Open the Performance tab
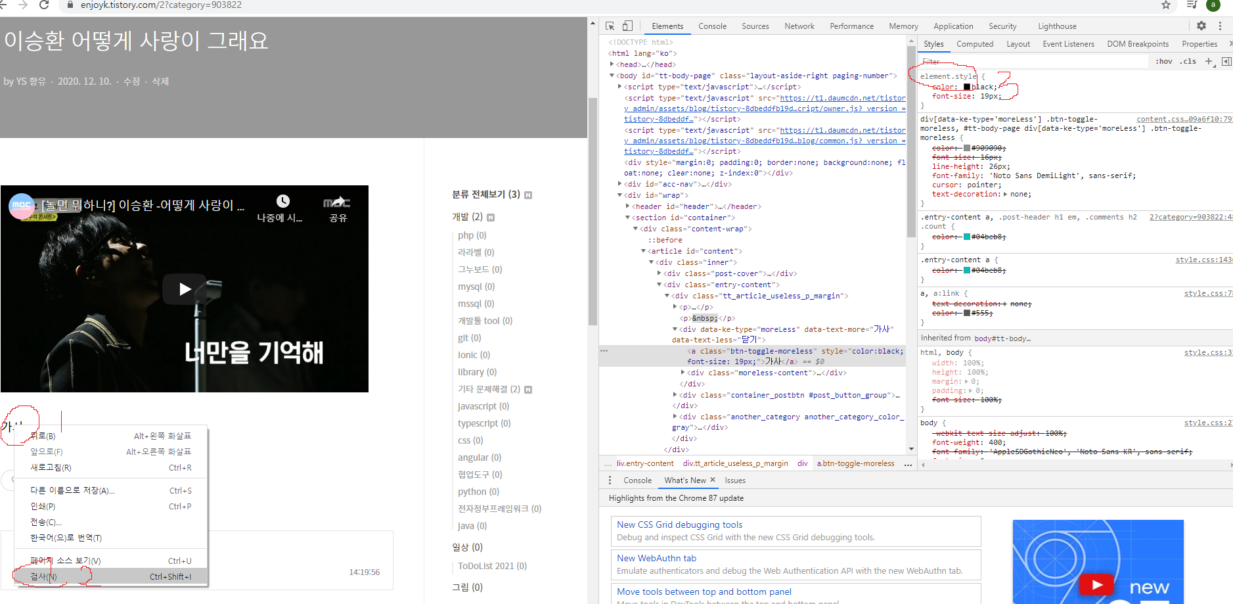The width and height of the screenshot is (1233, 604). pos(851,26)
